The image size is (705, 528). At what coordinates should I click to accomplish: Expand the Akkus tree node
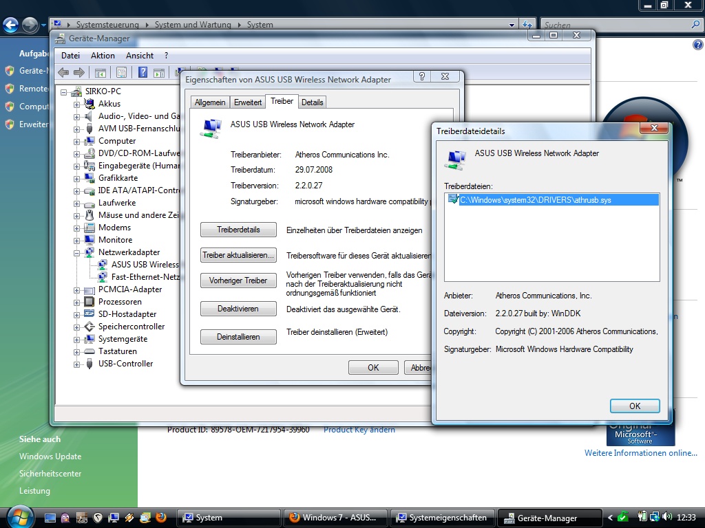[77, 104]
